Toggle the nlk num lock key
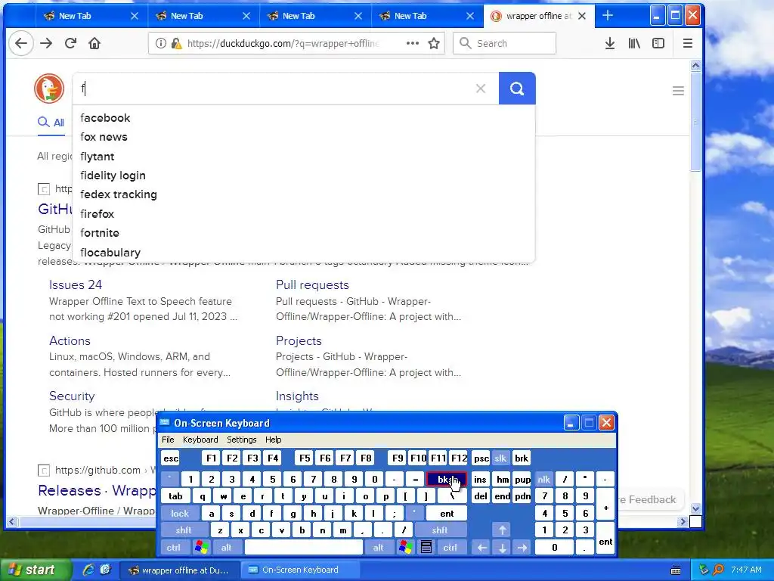 click(x=543, y=479)
